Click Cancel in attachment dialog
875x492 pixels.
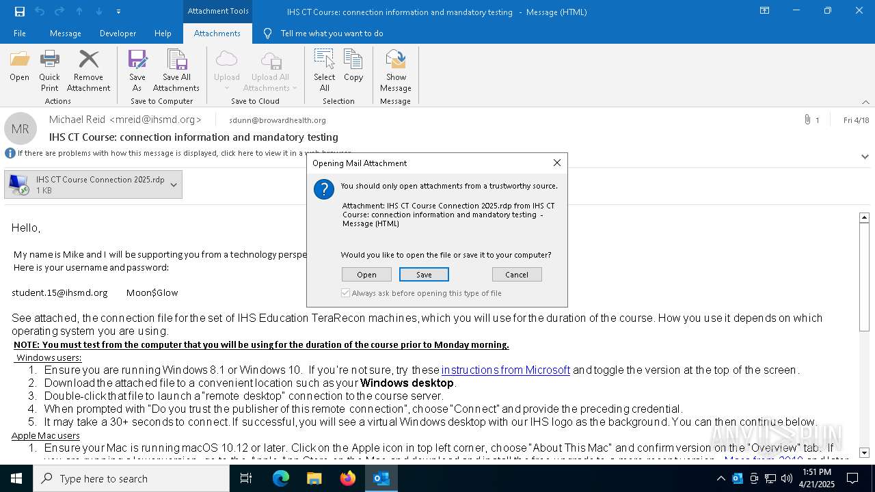(517, 275)
